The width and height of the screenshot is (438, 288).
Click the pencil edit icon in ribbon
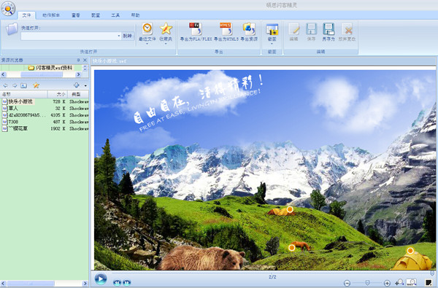tap(294, 29)
